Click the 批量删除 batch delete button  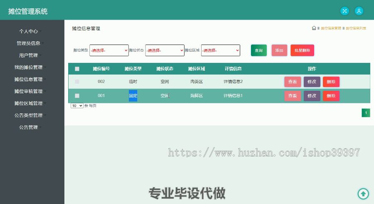click(302, 50)
